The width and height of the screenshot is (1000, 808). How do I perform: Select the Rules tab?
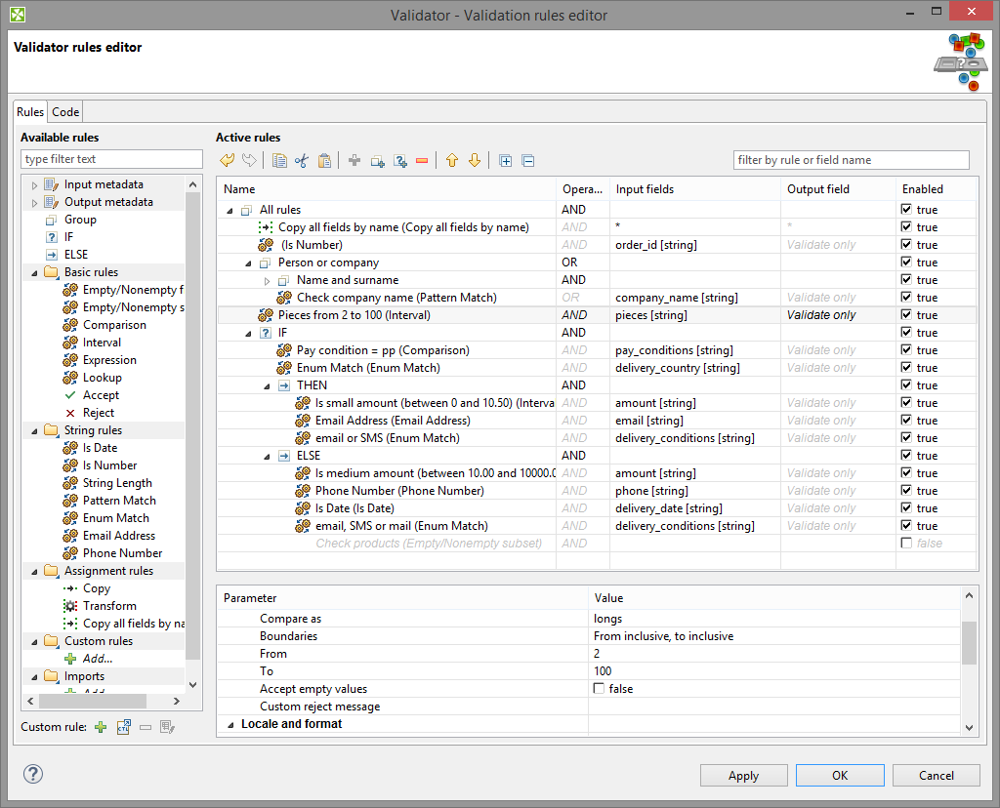click(30, 112)
